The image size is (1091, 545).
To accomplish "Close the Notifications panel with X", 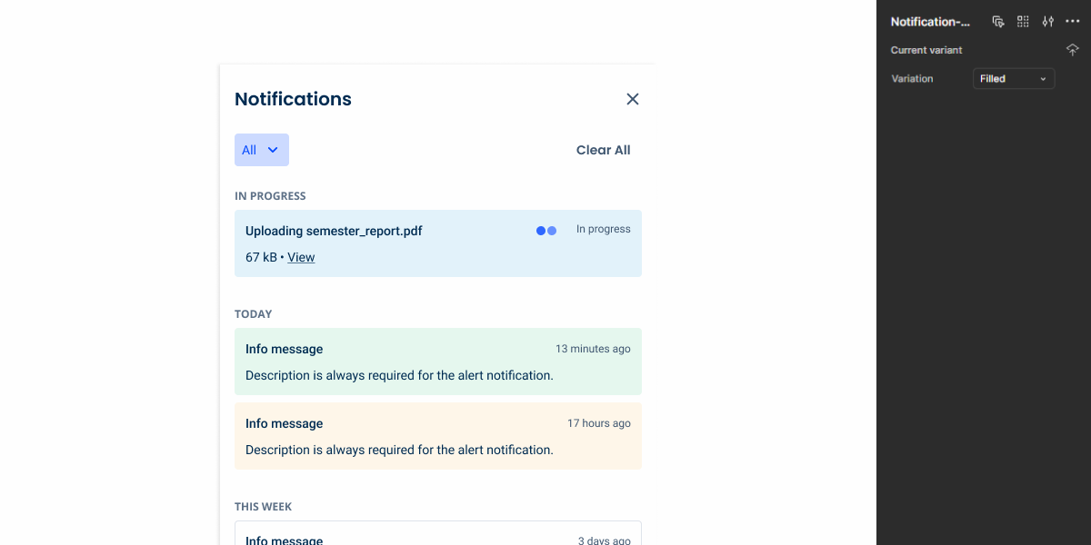I will [x=633, y=99].
